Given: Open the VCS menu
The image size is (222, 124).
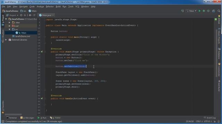Looking at the screenshot, I should (77, 7).
